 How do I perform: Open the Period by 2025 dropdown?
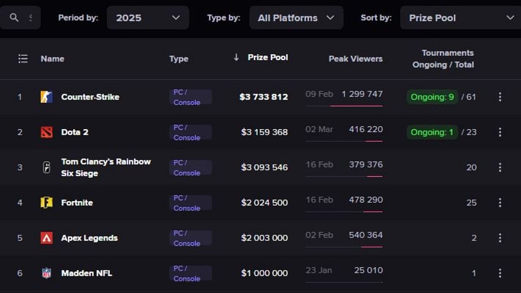pos(148,18)
